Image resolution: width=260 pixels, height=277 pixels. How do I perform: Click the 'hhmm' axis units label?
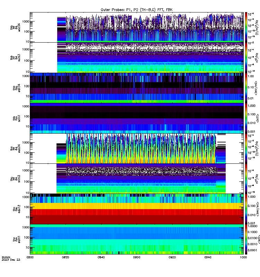[6, 257]
